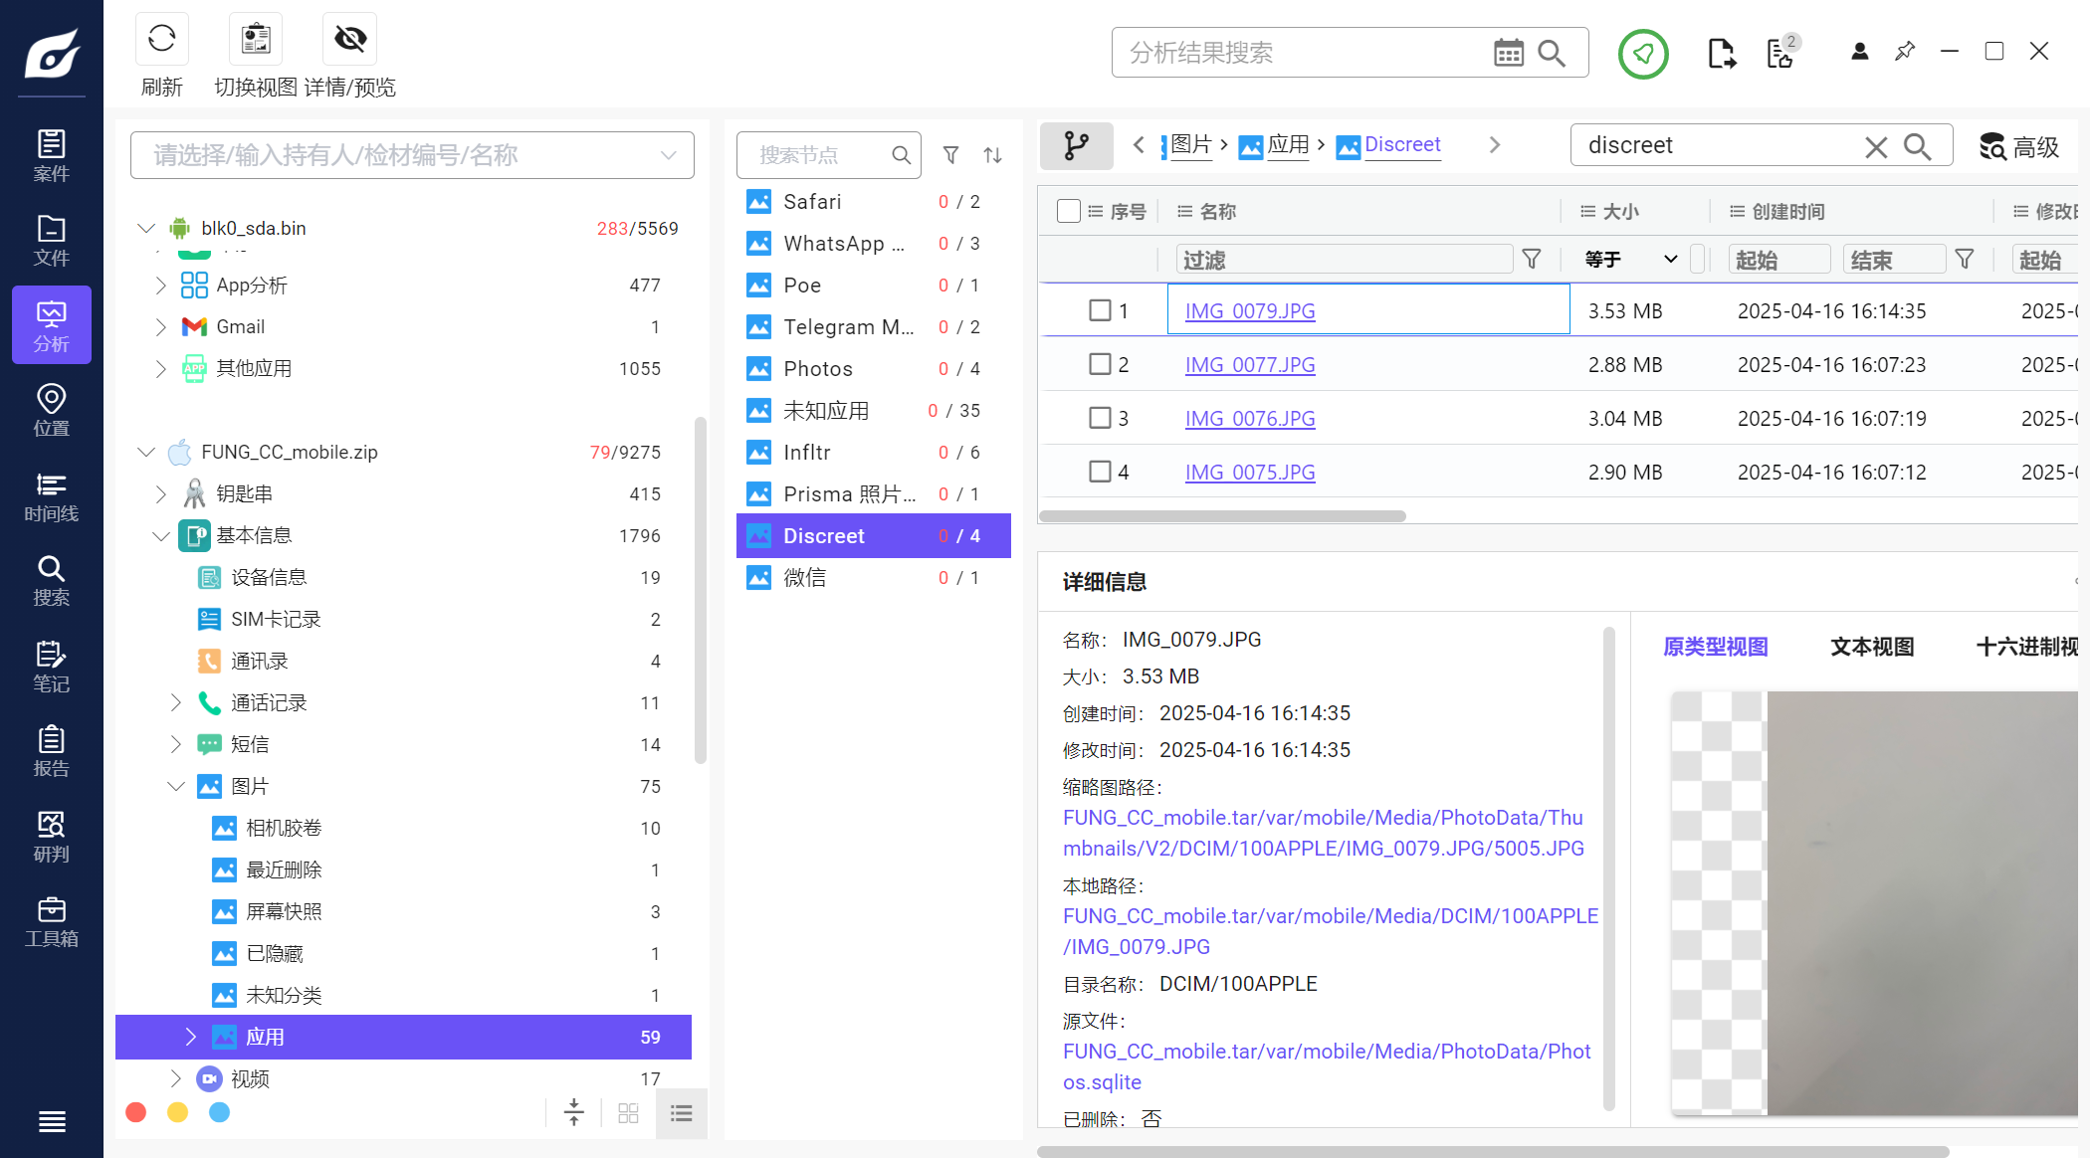Viewport: 2090px width, 1158px height.
Task: Switch to the 文本视图 tab
Action: 1872,647
